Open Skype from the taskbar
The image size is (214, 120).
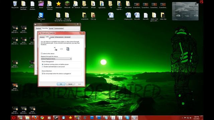point(127,118)
